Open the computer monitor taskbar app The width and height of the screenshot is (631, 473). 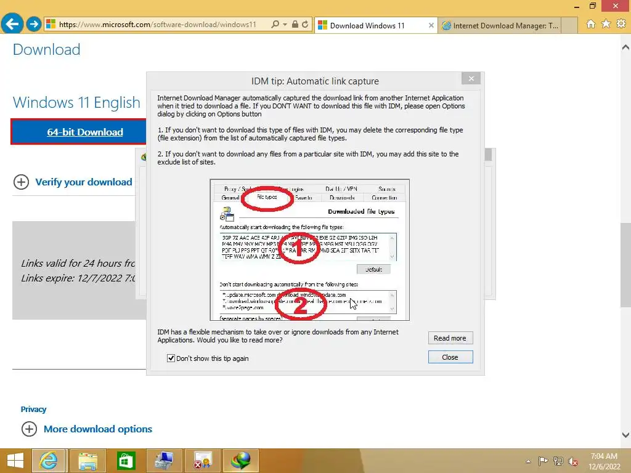click(x=164, y=461)
